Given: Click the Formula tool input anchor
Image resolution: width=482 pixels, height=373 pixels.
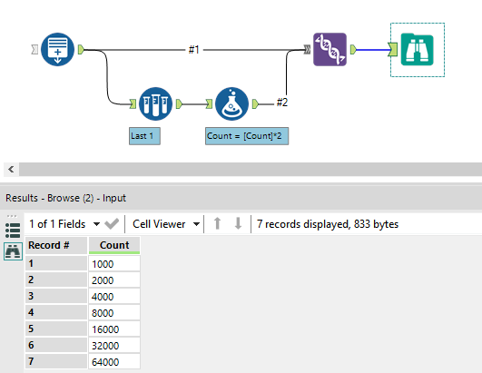Looking at the screenshot, I should pos(209,103).
